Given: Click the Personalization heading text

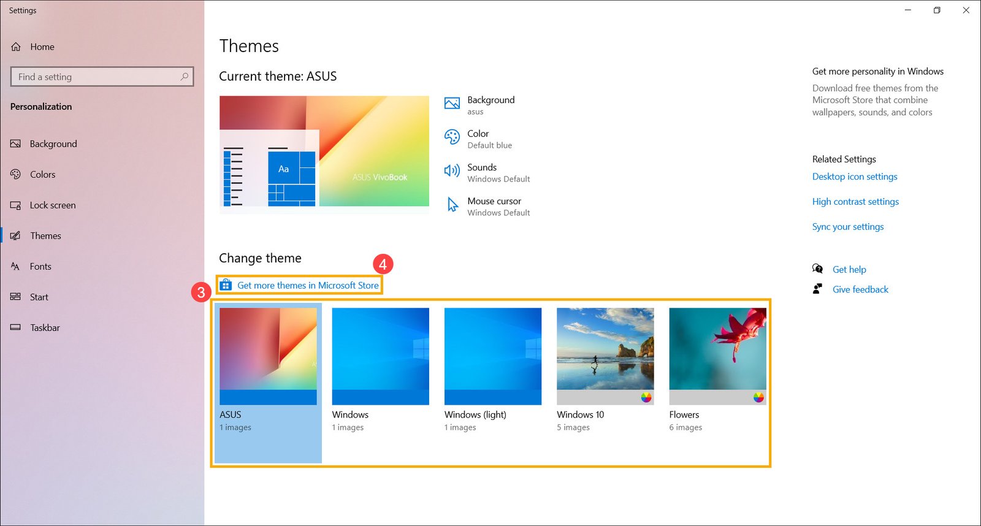Looking at the screenshot, I should tap(41, 107).
